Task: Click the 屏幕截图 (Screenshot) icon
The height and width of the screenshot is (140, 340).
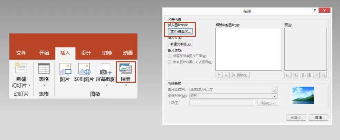Action: point(106,69)
